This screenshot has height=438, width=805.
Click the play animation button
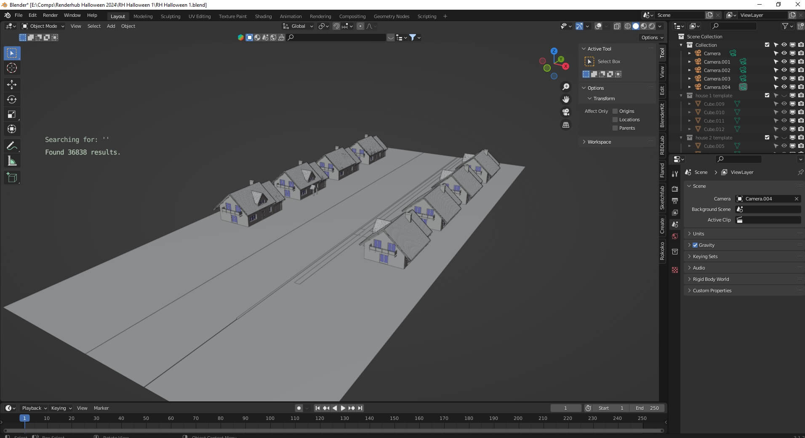(x=343, y=408)
